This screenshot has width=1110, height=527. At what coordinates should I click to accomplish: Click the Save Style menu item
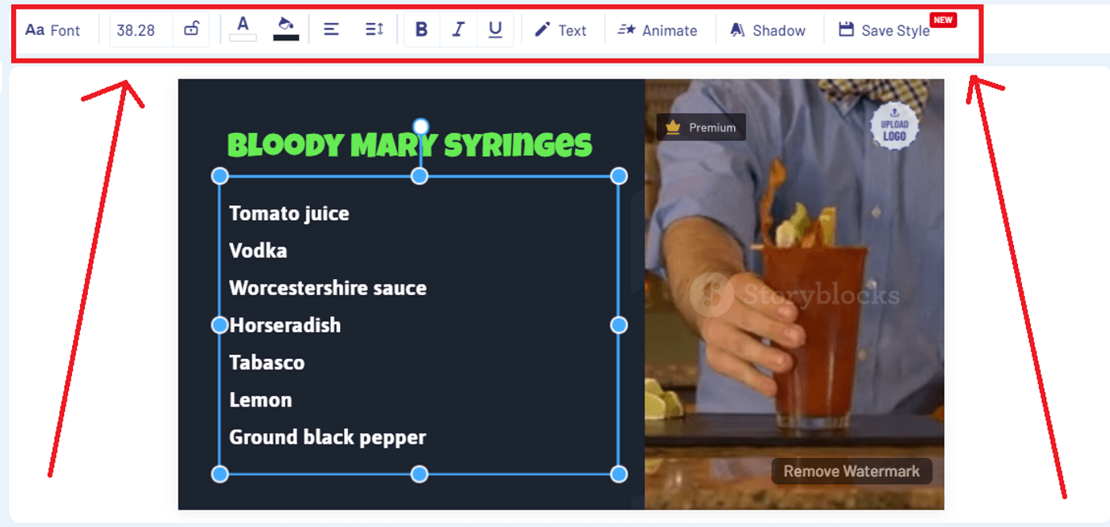pos(884,30)
